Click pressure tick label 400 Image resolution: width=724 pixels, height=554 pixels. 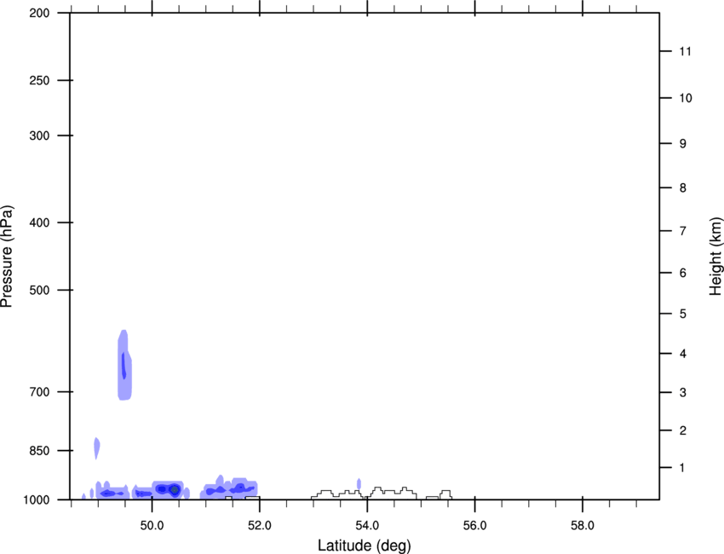click(39, 222)
